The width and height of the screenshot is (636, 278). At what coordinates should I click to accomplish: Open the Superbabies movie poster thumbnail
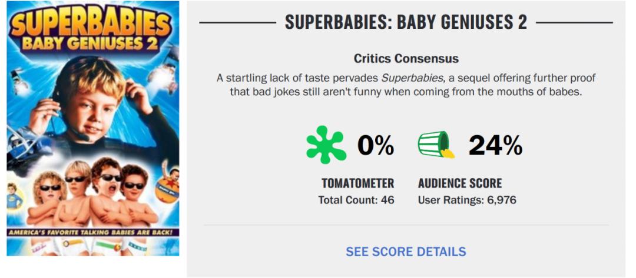click(x=93, y=128)
